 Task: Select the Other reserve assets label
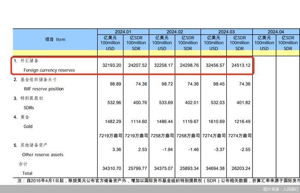43,155
